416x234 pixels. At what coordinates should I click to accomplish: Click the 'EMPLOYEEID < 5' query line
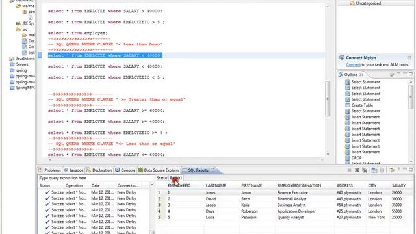[x=107, y=77]
